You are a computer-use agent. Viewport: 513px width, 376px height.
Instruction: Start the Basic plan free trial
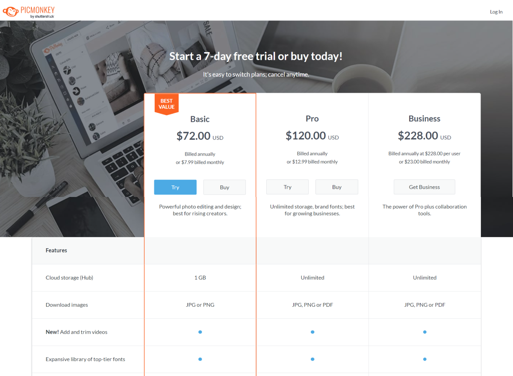tap(175, 187)
